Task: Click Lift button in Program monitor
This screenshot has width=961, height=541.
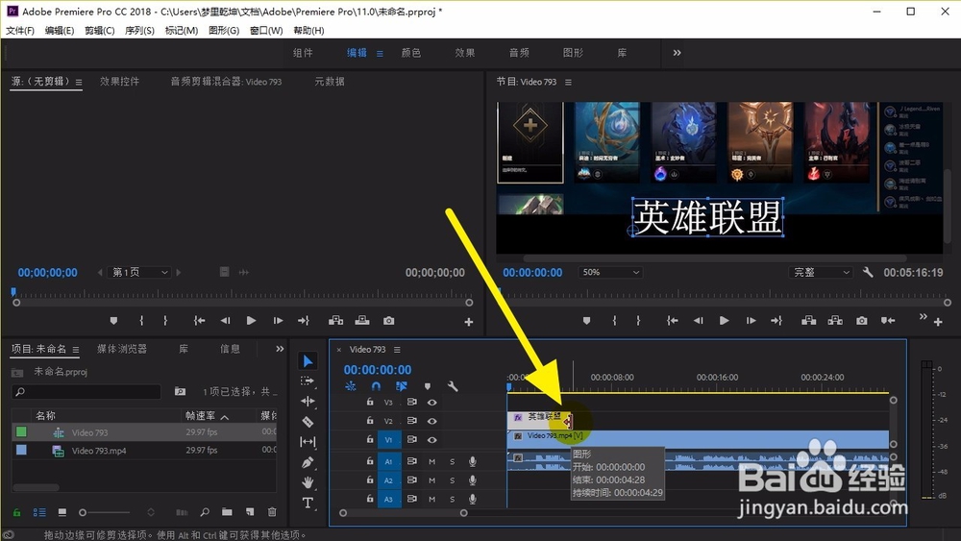Action: point(809,320)
